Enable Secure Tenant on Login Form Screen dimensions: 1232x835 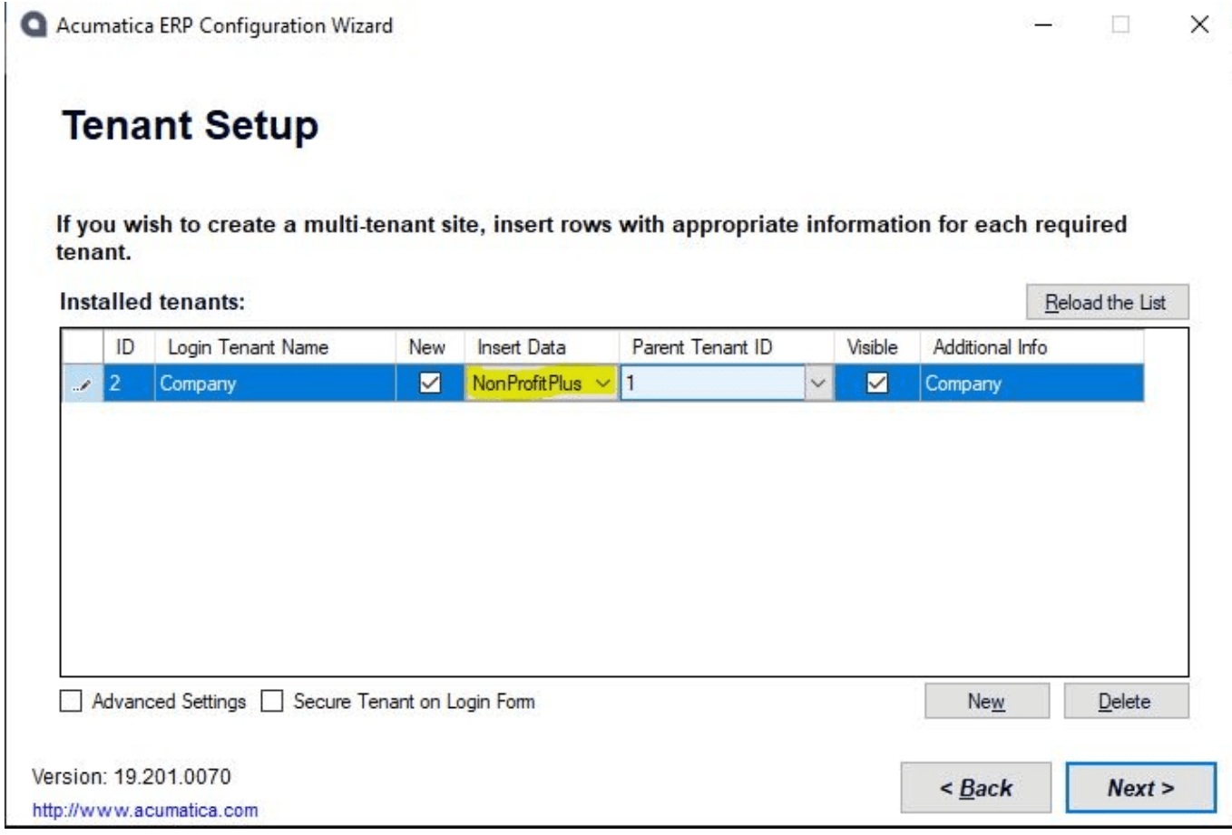pos(272,701)
